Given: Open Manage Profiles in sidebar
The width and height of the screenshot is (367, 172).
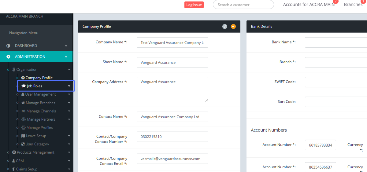Looking at the screenshot, I should (x=39, y=128).
